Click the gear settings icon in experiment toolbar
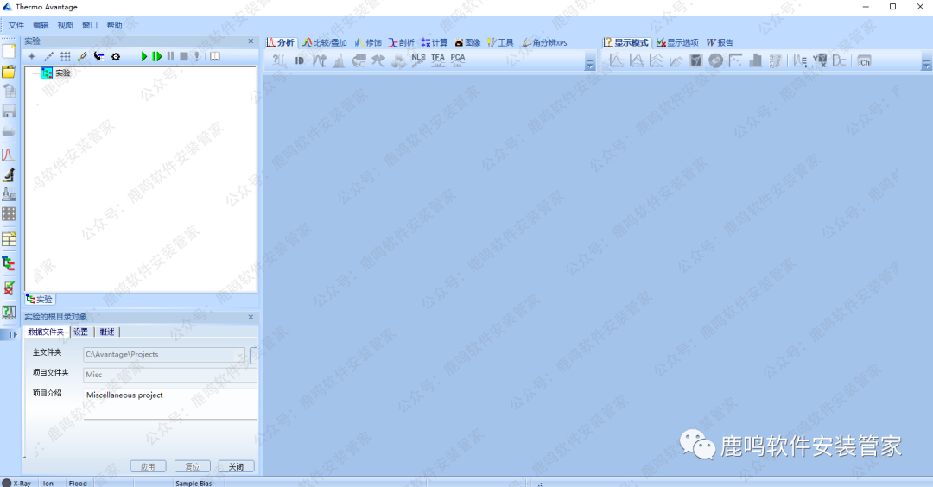The width and height of the screenshot is (933, 487). pos(116,57)
